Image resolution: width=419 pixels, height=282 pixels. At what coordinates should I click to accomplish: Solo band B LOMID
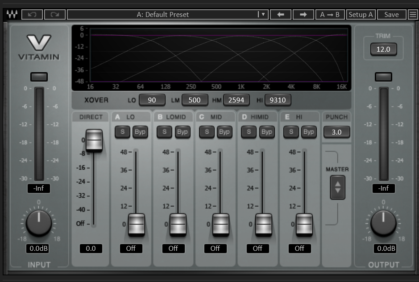[x=164, y=132]
